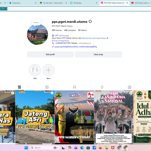Switch to the YouTube Mardi Utomo tab
The height and width of the screenshot is (151, 151).
tap(141, 3)
